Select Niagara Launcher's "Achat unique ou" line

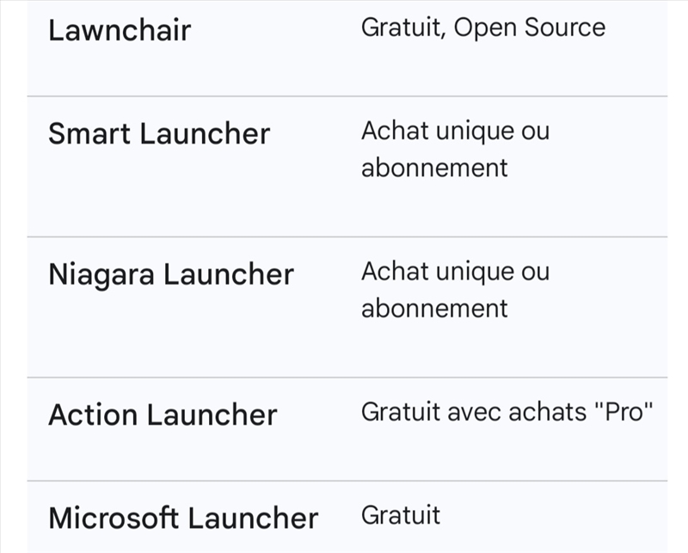(x=455, y=272)
